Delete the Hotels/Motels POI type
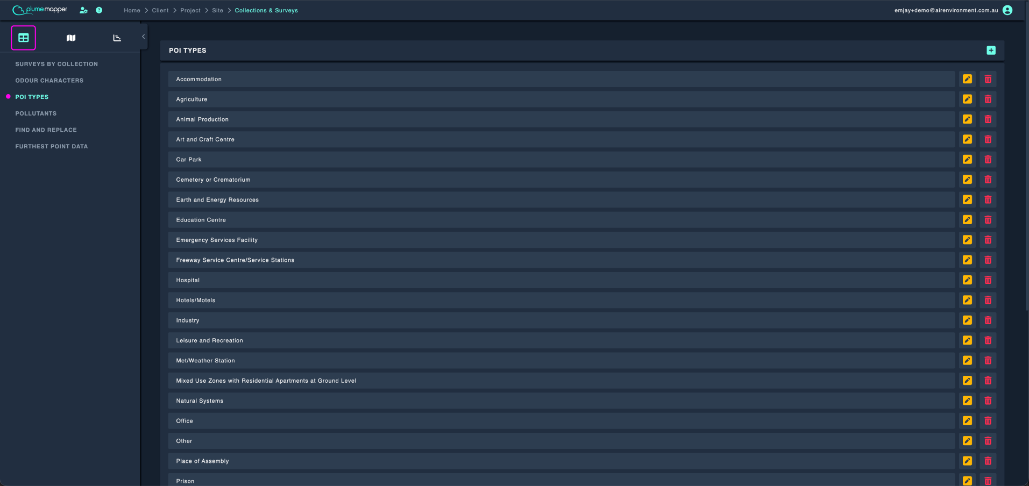Image resolution: width=1029 pixels, height=486 pixels. pos(988,300)
